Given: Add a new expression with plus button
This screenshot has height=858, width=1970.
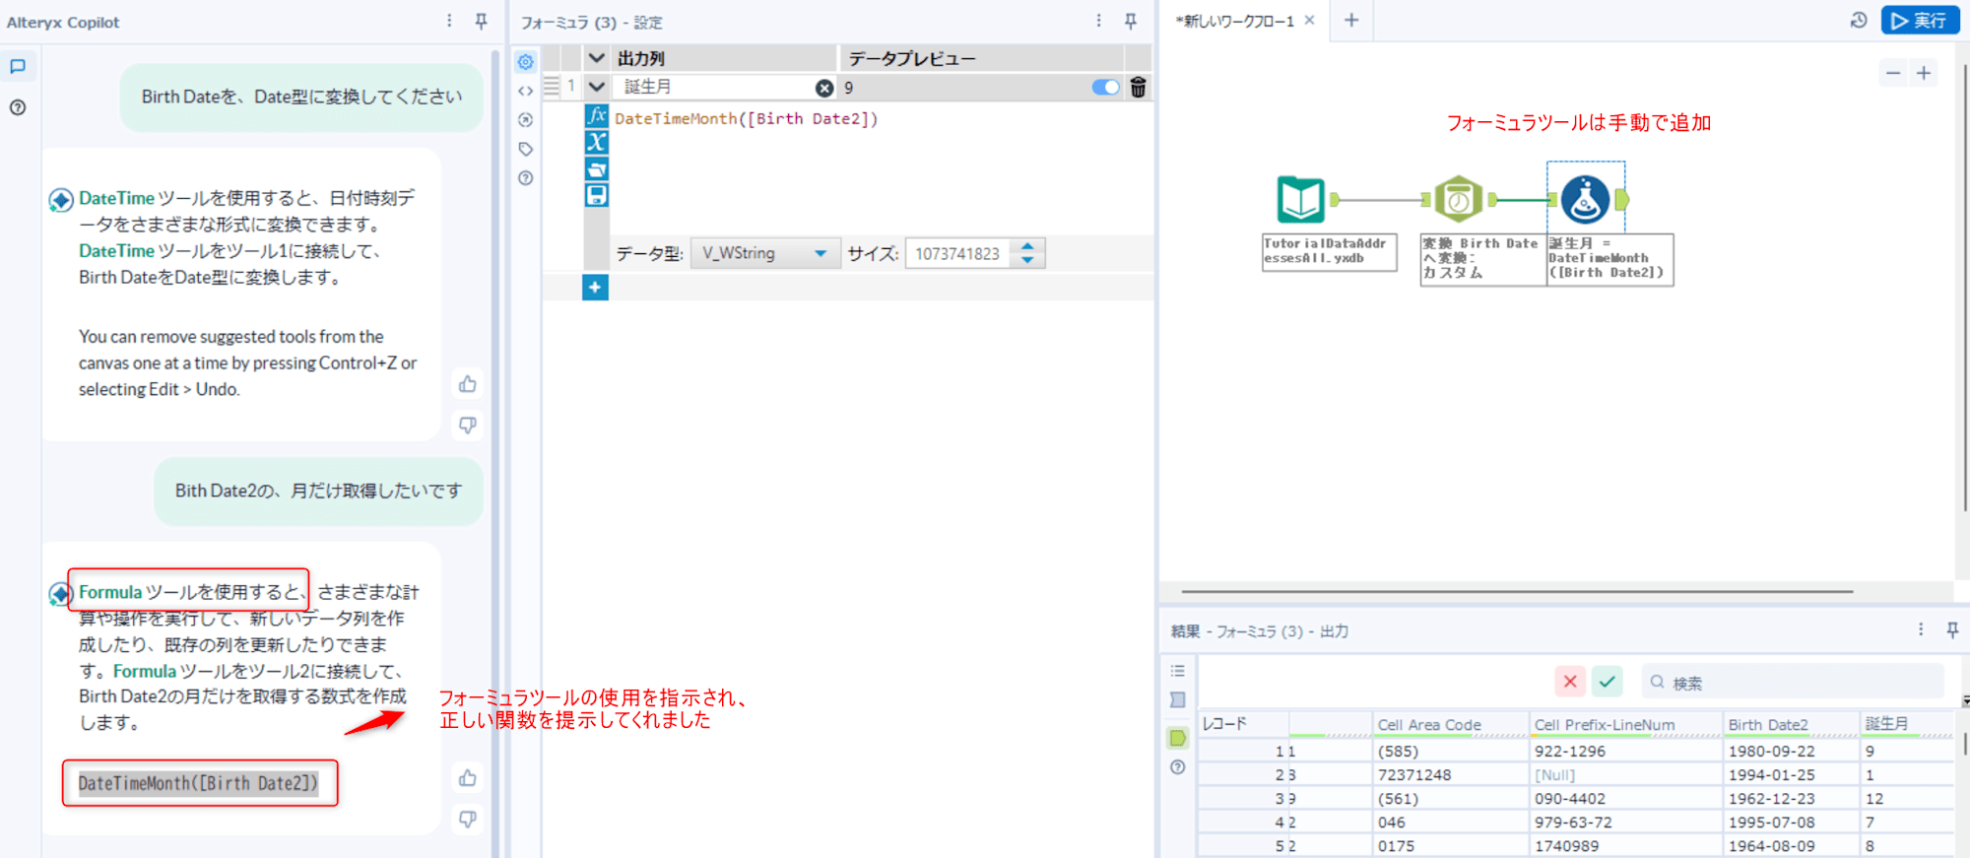Looking at the screenshot, I should [x=596, y=288].
